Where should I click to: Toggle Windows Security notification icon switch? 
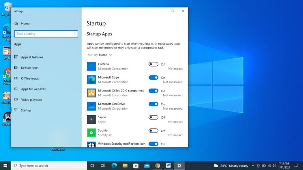(153, 144)
